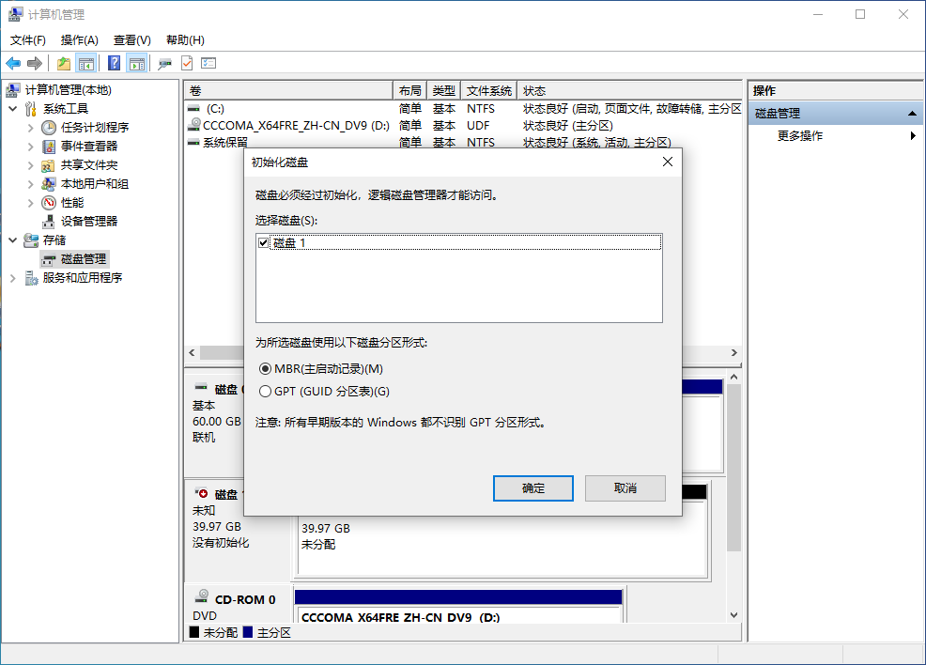
Task: Select MBR(主启动记录) radio option
Action: point(265,369)
